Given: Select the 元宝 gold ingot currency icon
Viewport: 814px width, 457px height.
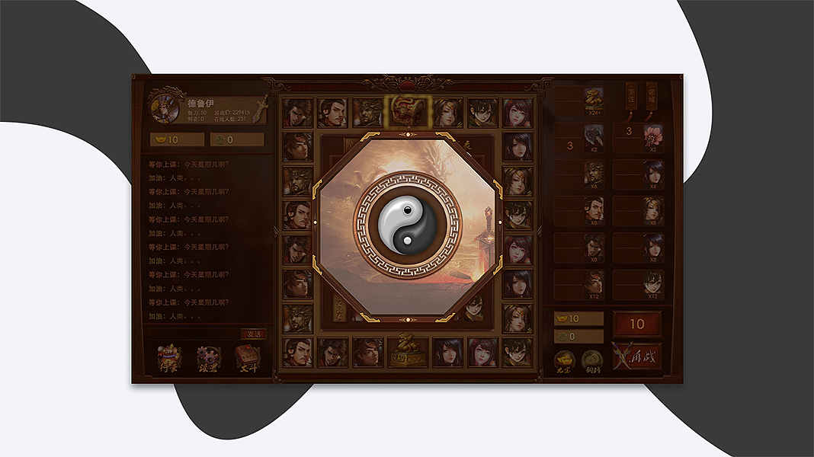Looking at the screenshot, I should tap(564, 362).
